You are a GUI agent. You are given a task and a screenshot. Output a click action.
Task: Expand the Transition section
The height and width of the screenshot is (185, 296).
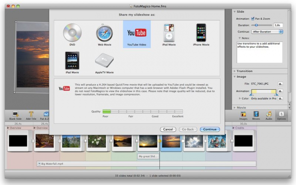pyautogui.click(x=235, y=71)
